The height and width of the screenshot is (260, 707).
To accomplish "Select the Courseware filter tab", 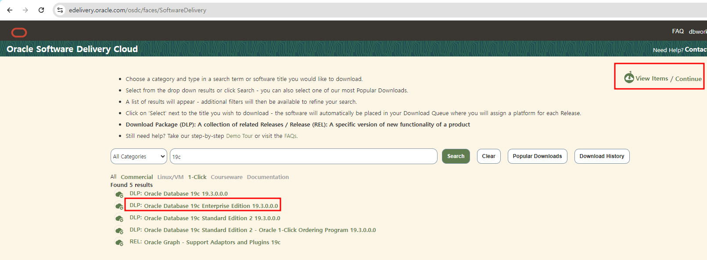I will click(x=226, y=177).
